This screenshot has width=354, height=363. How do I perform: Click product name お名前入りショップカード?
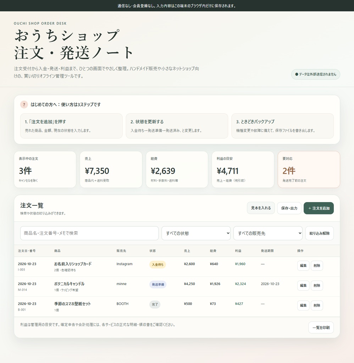tap(73, 264)
